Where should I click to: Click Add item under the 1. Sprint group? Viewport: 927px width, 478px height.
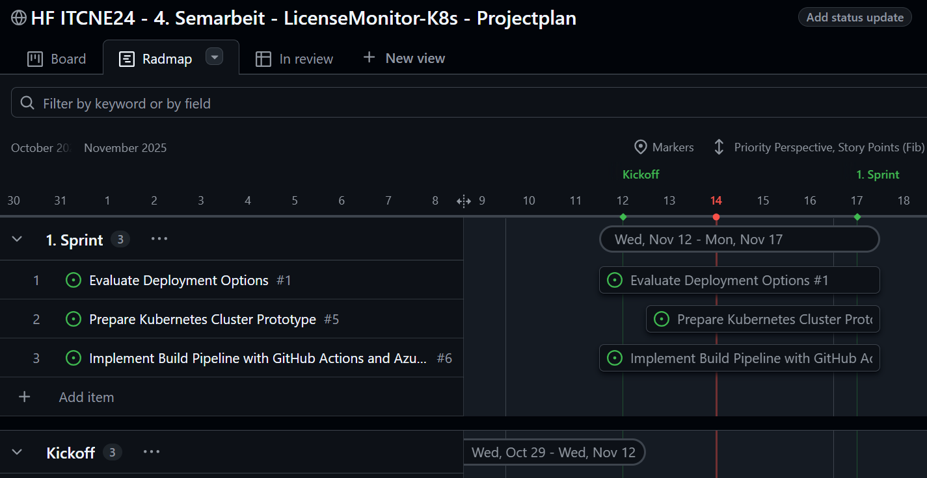click(x=87, y=397)
